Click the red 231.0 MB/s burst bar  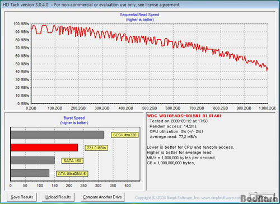coord(44,148)
